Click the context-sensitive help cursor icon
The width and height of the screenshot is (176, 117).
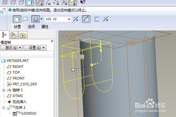(x=83, y=2)
